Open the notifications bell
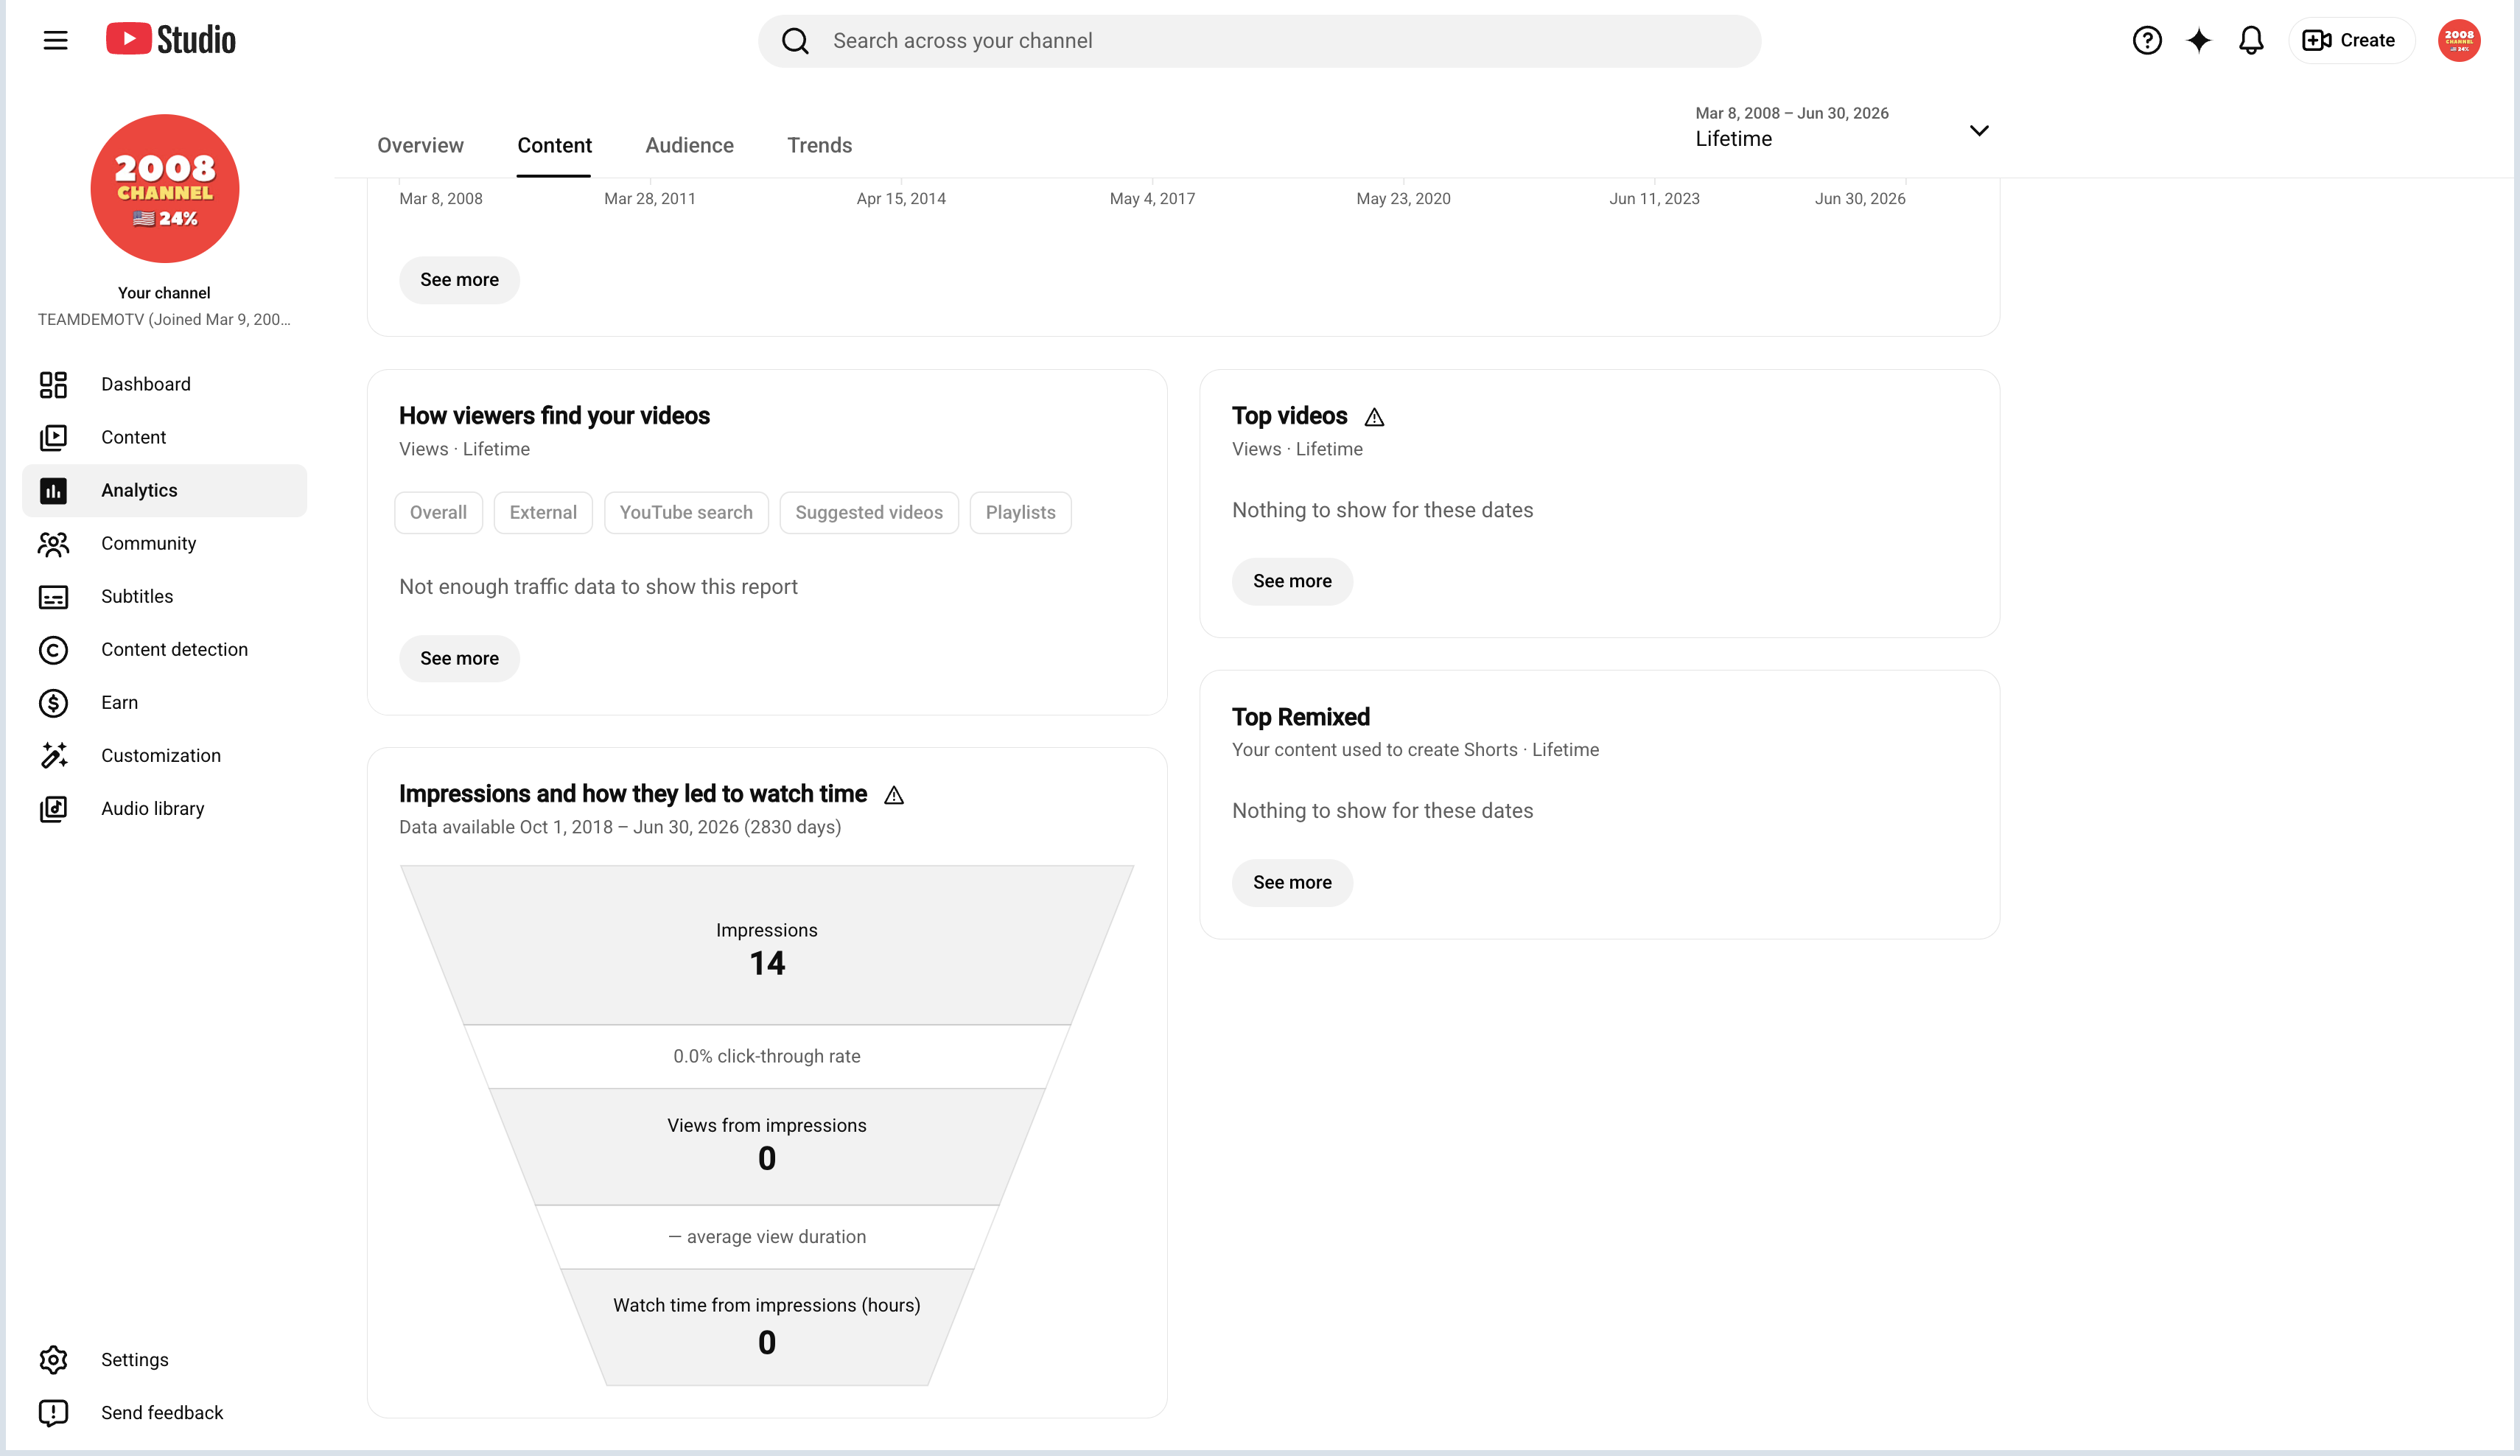Screen dimensions: 2520x1456 2250,40
